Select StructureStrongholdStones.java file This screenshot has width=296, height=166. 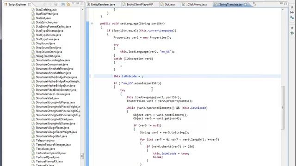coord(55,124)
